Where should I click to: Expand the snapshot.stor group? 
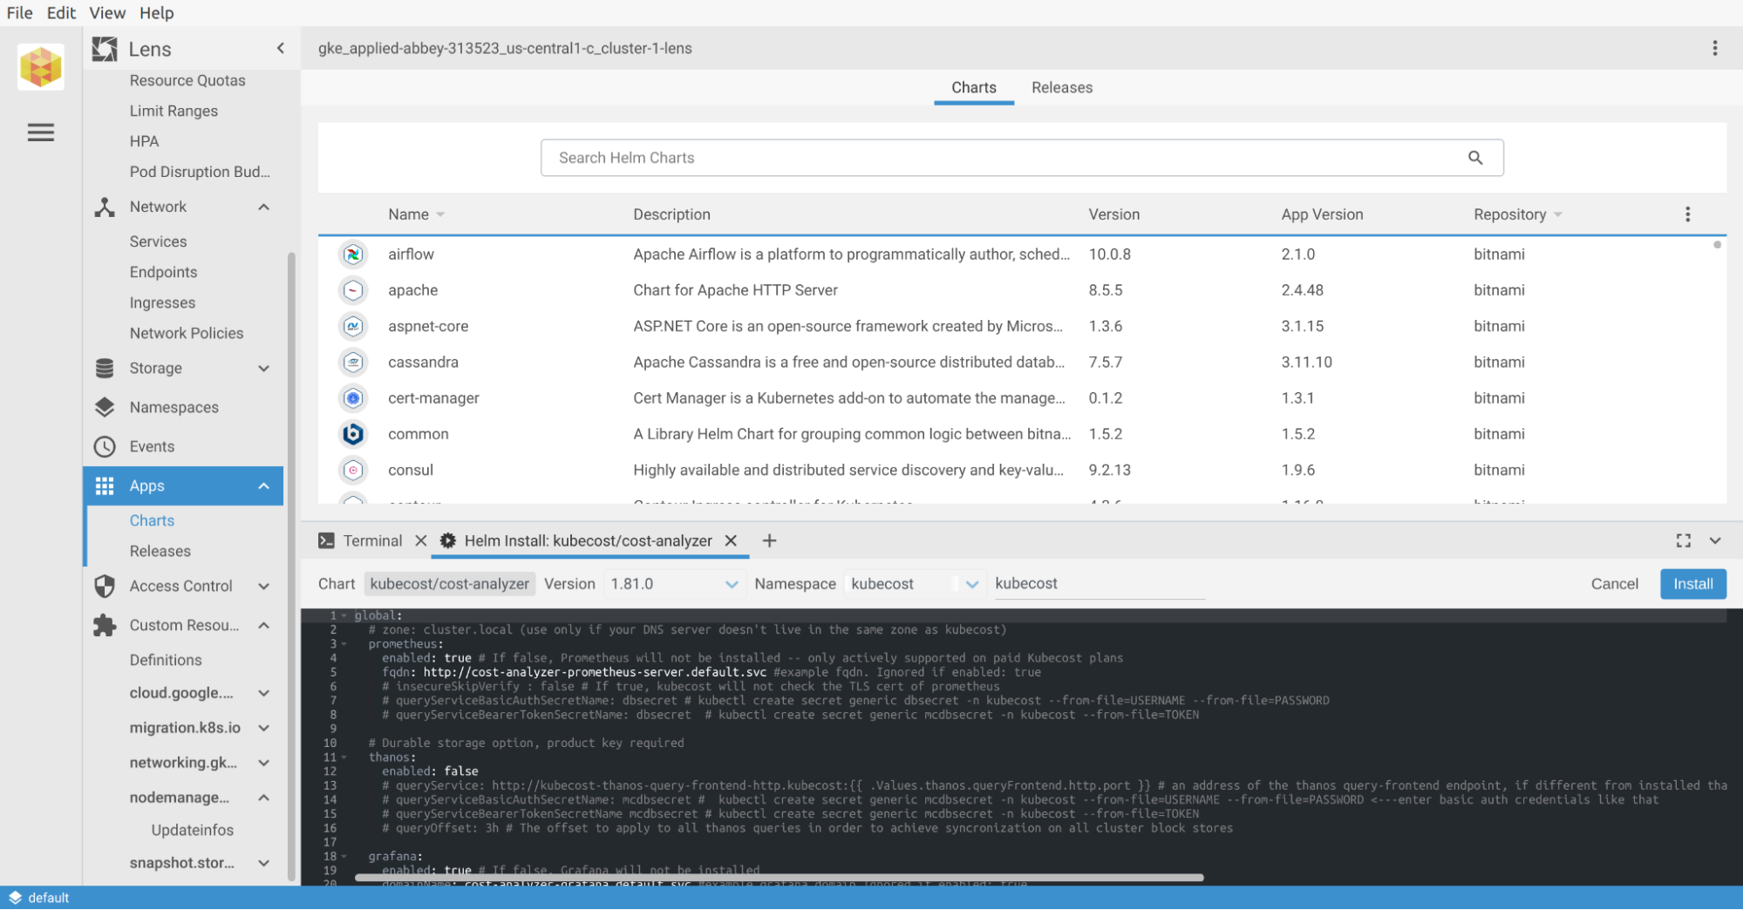pyautogui.click(x=263, y=863)
